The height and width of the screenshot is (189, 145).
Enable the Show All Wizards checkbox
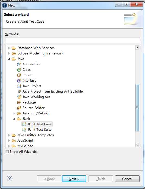click(x=7, y=151)
